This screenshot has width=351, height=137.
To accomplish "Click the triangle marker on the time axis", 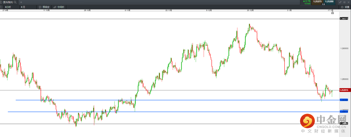I will (x=332, y=13).
